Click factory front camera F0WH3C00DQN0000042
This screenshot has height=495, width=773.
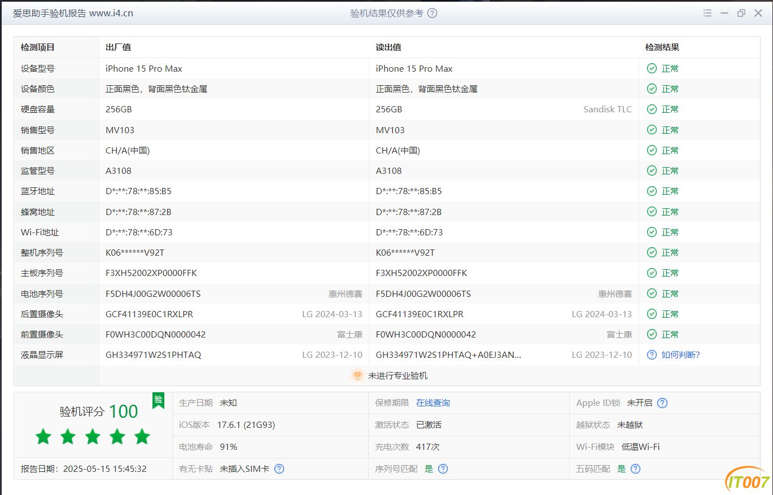156,335
